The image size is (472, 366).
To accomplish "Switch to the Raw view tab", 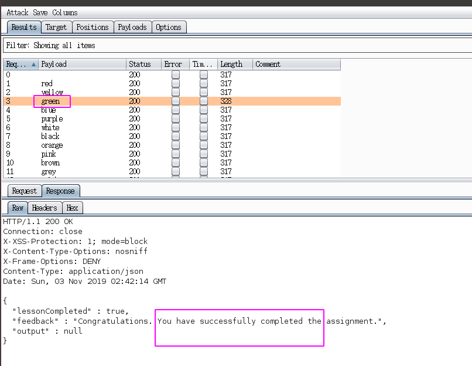I will 18,208.
